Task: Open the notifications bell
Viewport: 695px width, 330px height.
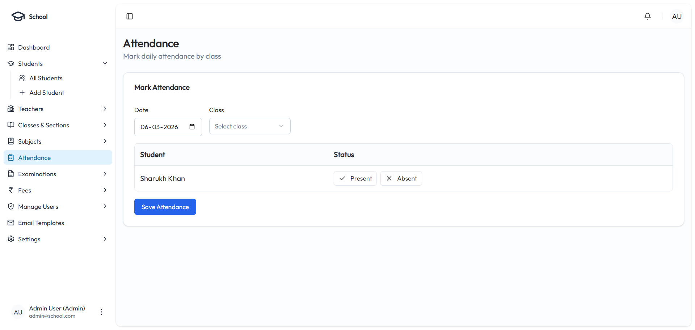Action: pos(648,16)
